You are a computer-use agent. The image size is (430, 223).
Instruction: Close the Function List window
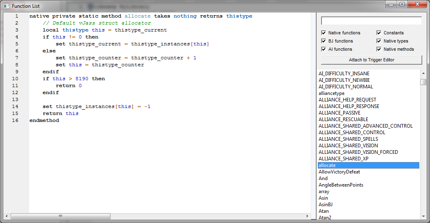click(417, 4)
